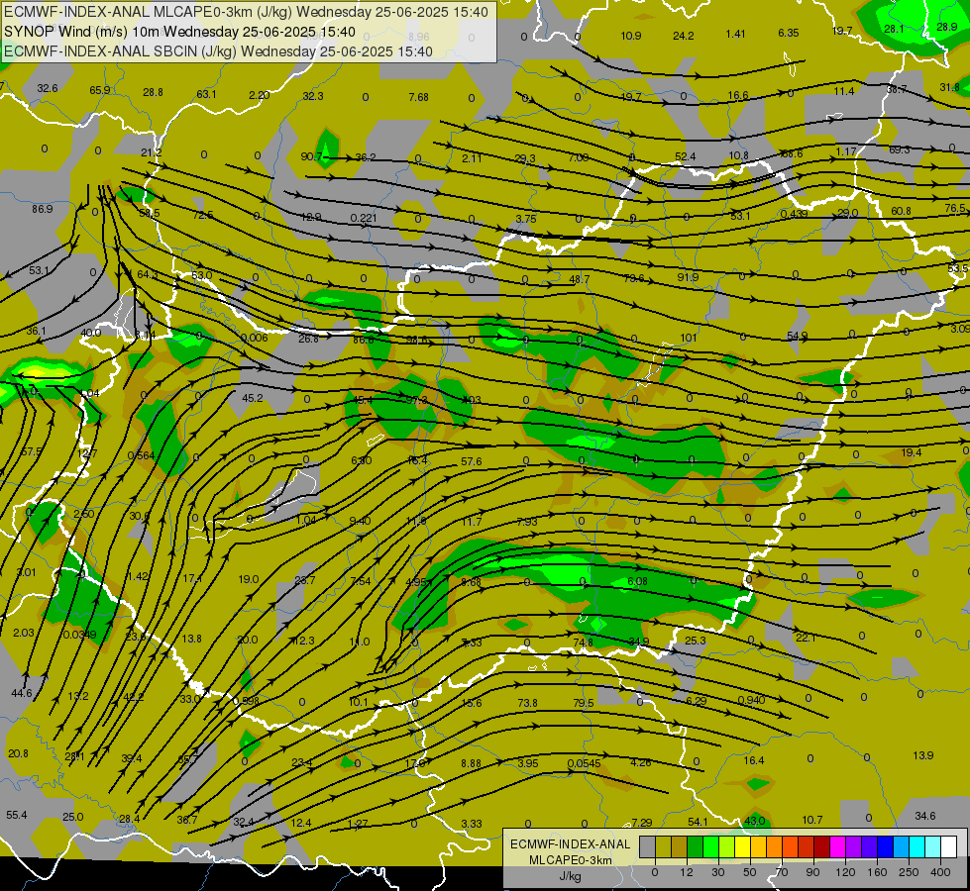Click the map value 52.4
The image size is (970, 891).
pyautogui.click(x=686, y=156)
